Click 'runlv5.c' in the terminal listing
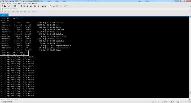 point(60,41)
